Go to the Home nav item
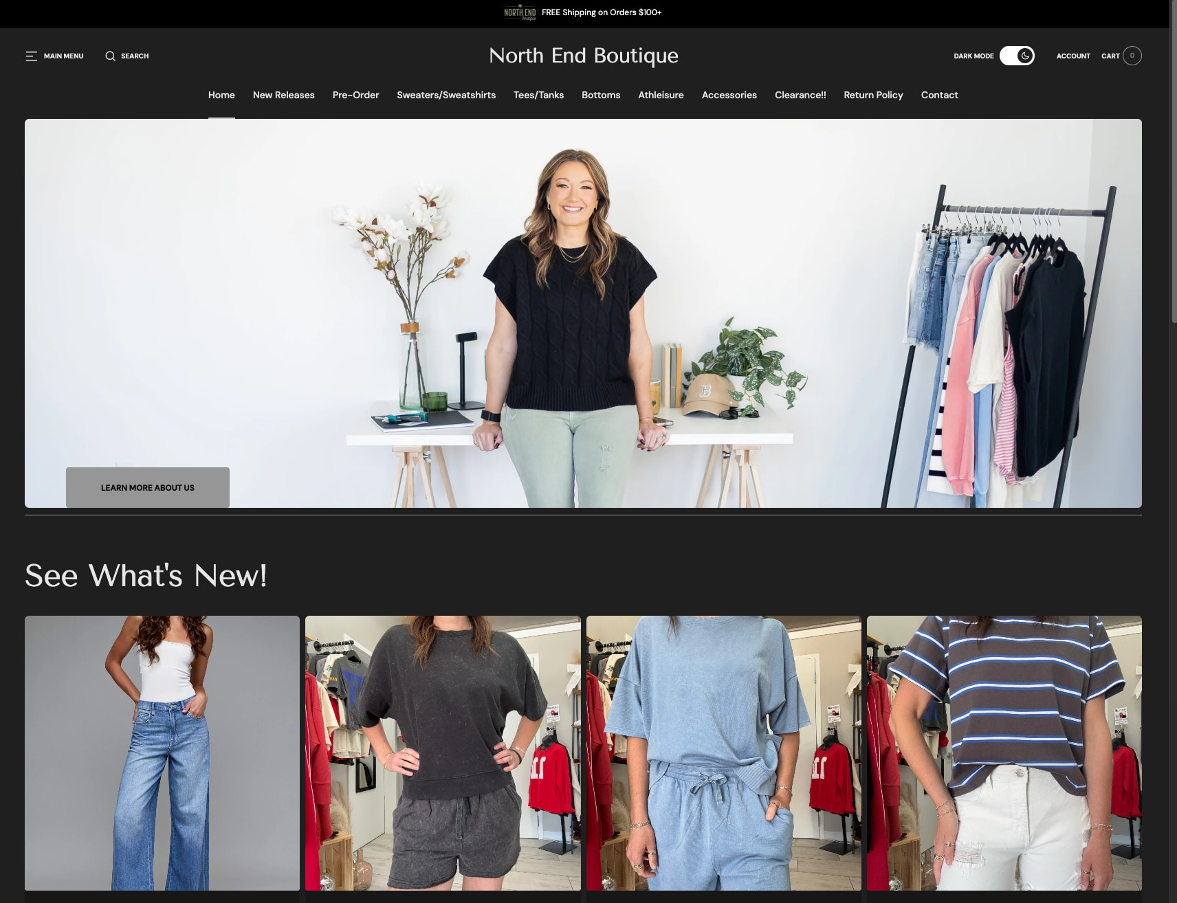1177x903 pixels. 221,95
